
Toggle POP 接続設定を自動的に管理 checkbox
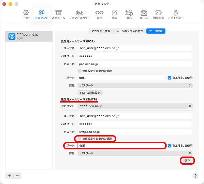(x=79, y=71)
